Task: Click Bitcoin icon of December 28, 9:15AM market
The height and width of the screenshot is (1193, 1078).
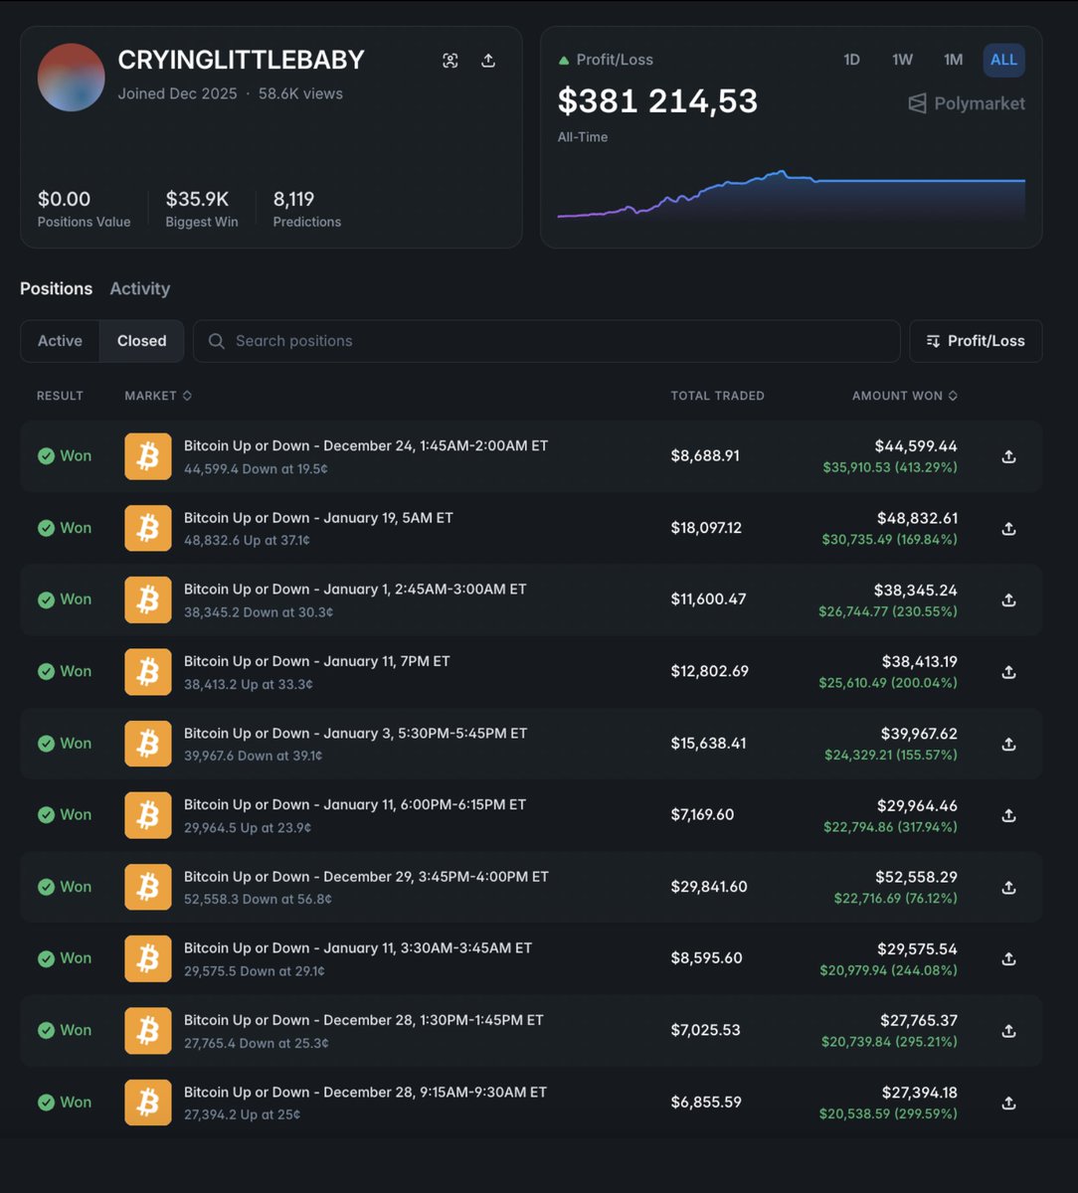Action: [148, 1103]
